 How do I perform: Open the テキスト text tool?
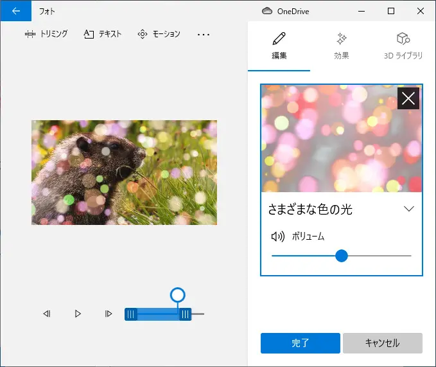103,34
